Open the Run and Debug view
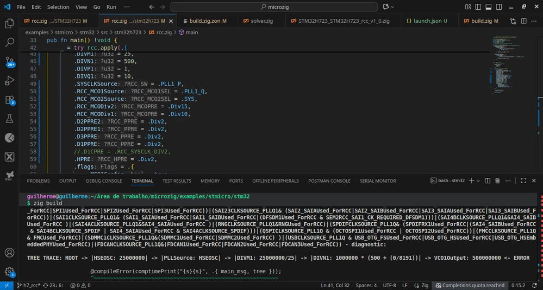 (x=9, y=81)
